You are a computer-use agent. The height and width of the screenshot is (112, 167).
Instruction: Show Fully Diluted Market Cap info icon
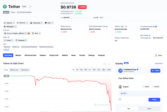pyautogui.click(x=107, y=27)
